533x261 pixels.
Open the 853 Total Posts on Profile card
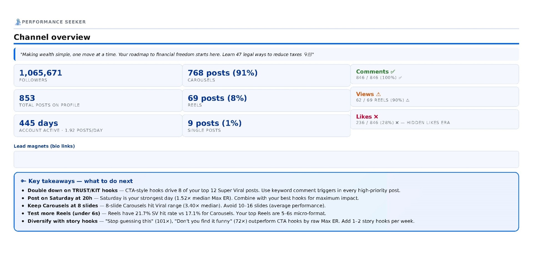click(x=98, y=100)
